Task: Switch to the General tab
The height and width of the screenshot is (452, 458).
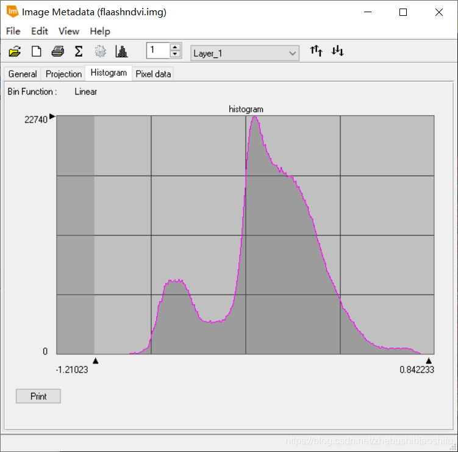Action: (23, 74)
